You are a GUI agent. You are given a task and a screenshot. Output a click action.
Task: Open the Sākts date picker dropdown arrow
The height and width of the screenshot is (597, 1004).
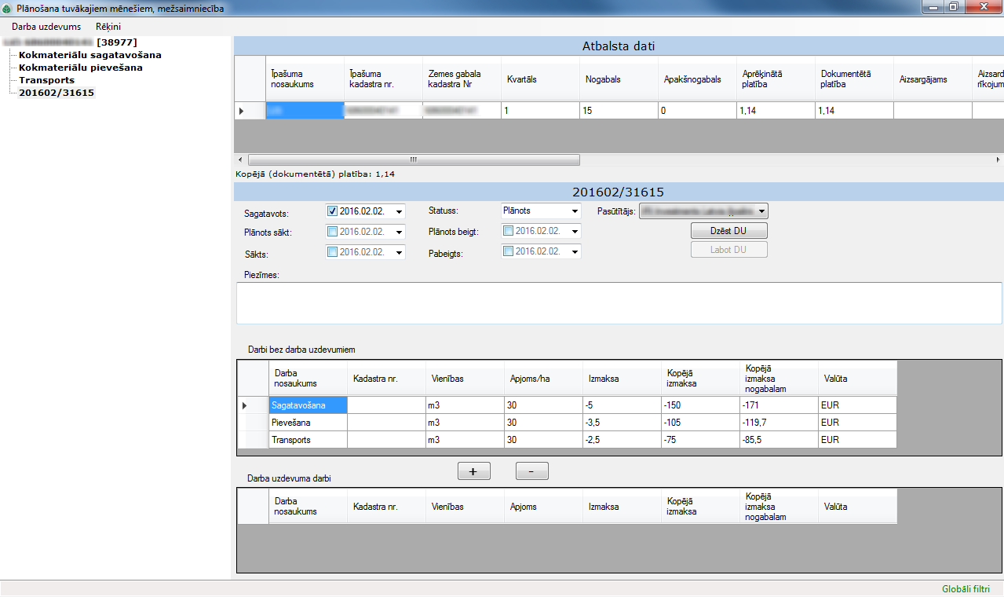click(x=400, y=253)
